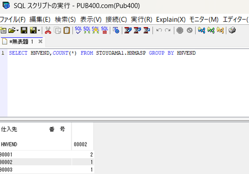This screenshot has height=174, width=249.
Task: Click the gray circle-slash cancel icon
Action: click(x=190, y=30)
